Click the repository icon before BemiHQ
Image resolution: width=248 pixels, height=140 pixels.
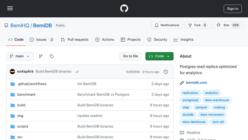point(6,25)
